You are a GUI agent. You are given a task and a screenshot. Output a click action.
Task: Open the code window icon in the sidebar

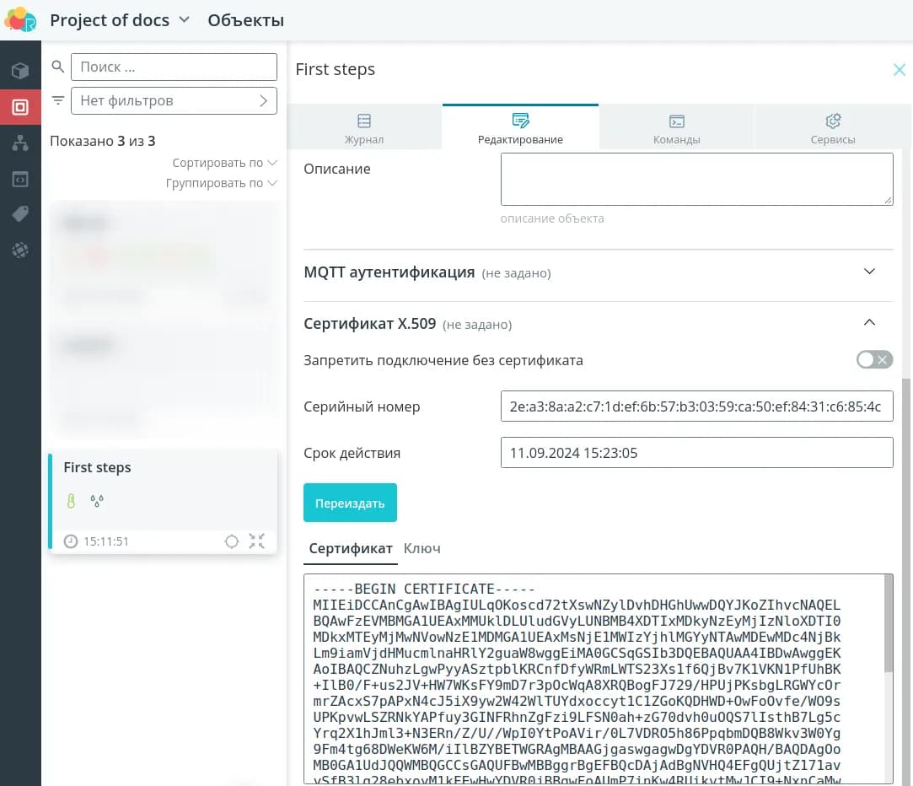click(x=20, y=179)
